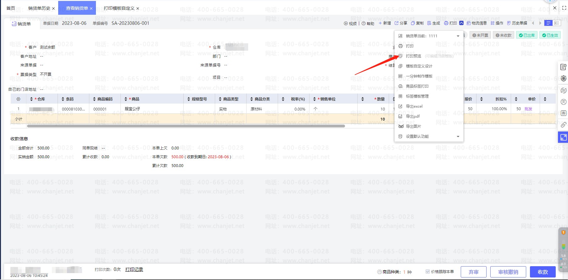The height and width of the screenshot is (280, 568).
Task: Sort the table by 单价 column
Action: click(x=516, y=99)
